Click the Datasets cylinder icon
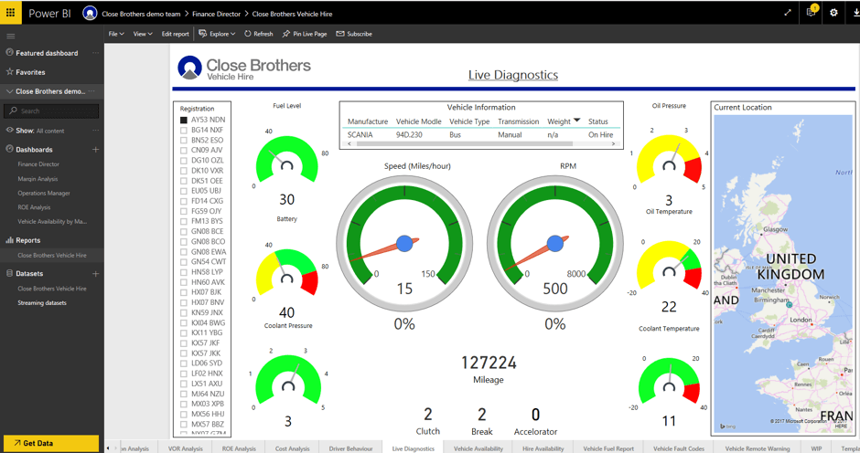This screenshot has height=453, width=860. tap(9, 273)
